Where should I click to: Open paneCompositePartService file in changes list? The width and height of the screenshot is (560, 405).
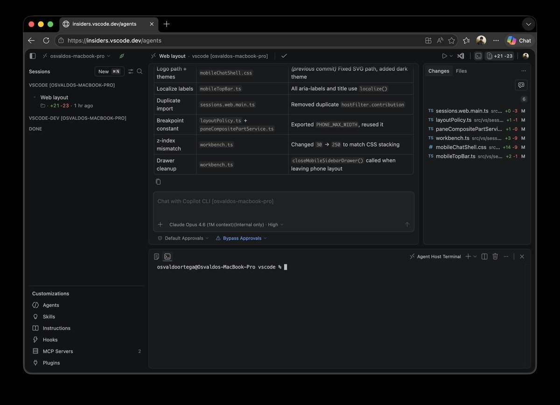click(x=477, y=129)
